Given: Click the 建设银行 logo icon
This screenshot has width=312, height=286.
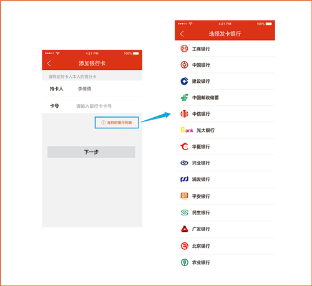Looking at the screenshot, I should (x=184, y=81).
